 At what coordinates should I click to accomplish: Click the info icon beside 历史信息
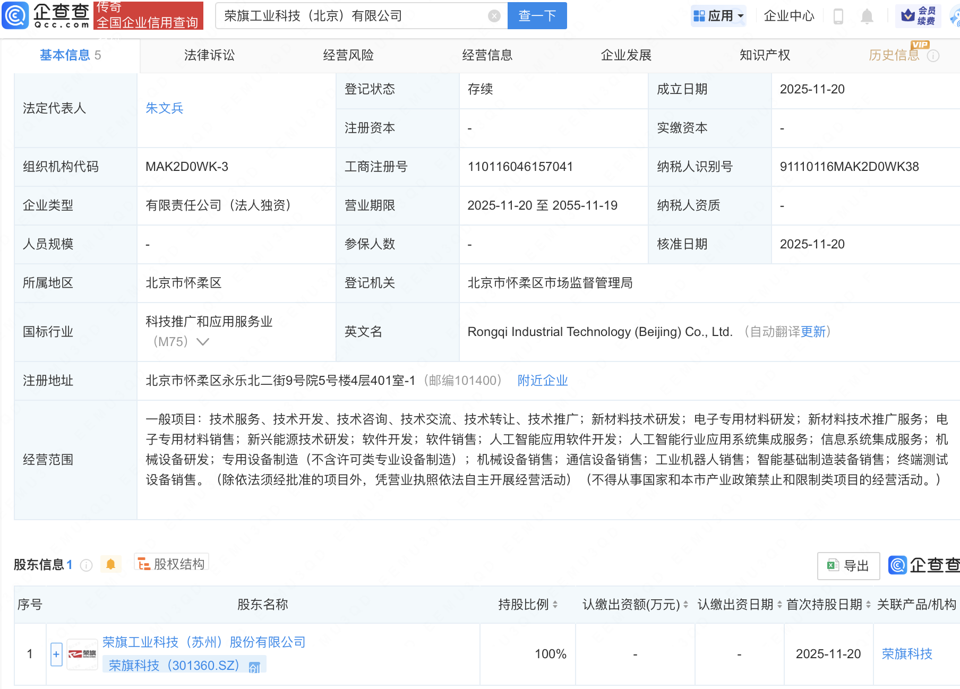coord(933,55)
